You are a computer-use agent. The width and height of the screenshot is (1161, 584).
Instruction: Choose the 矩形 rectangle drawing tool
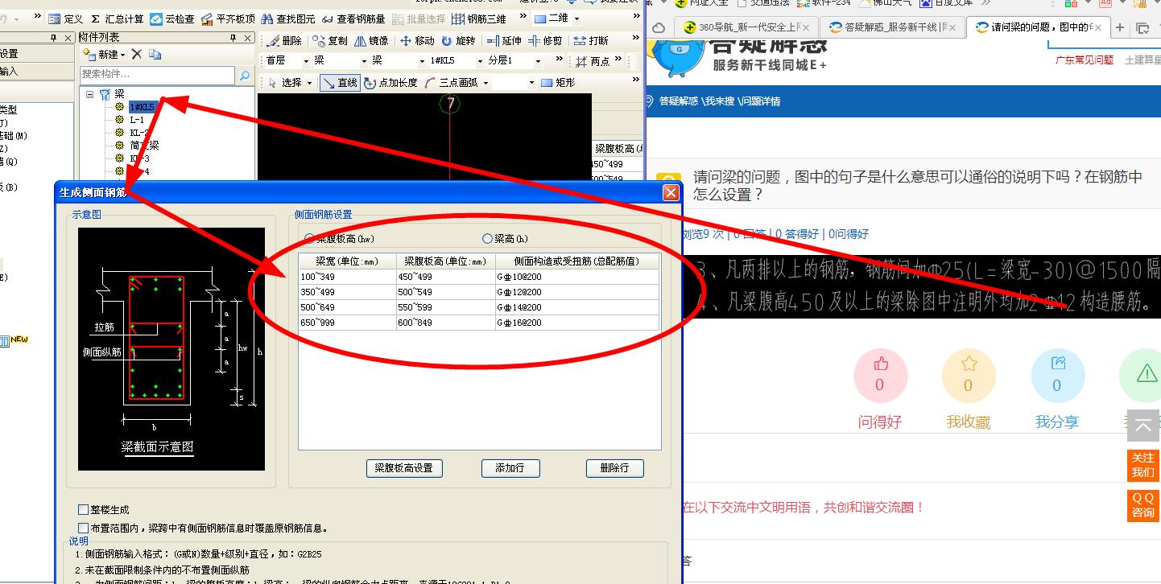pyautogui.click(x=557, y=82)
